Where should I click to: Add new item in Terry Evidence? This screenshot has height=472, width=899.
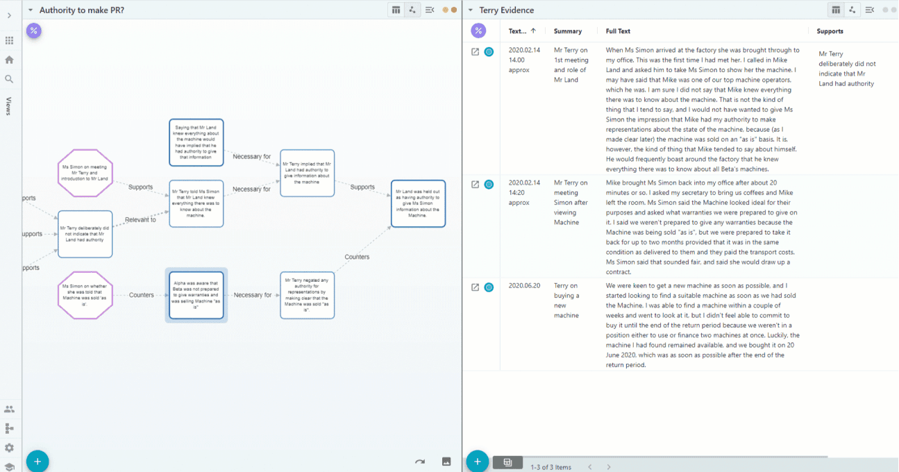478,461
